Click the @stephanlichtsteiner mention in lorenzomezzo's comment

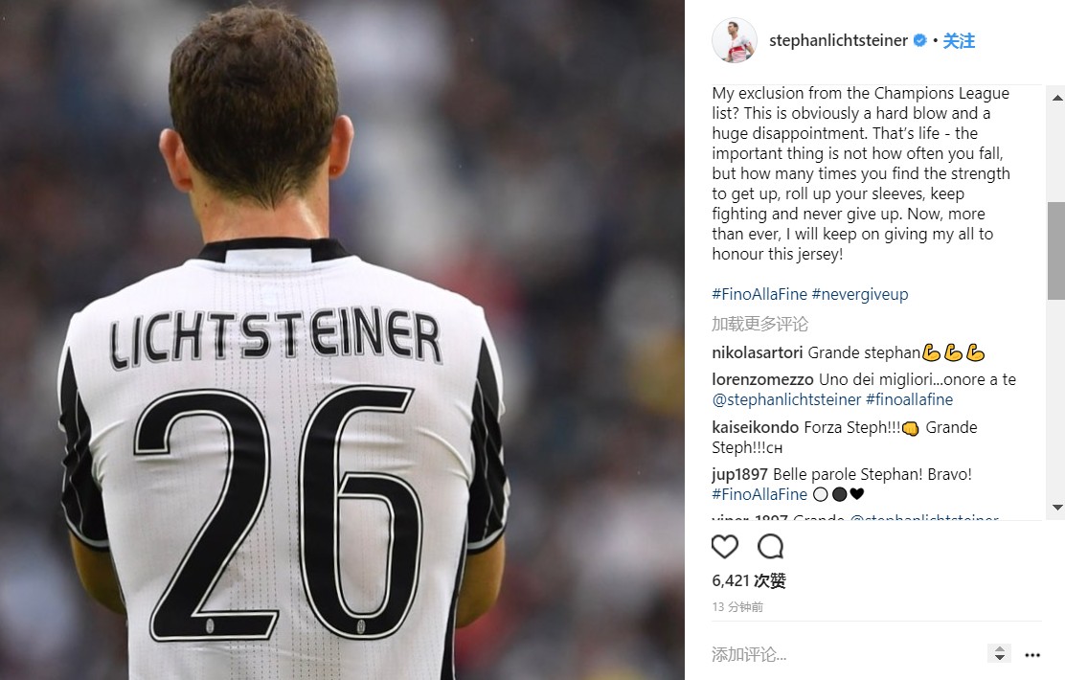pyautogui.click(x=786, y=399)
